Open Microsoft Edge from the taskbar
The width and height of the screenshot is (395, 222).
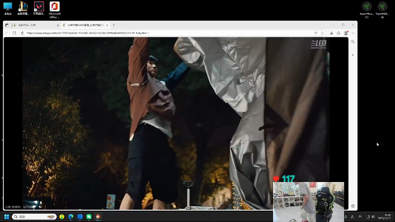tap(71, 217)
